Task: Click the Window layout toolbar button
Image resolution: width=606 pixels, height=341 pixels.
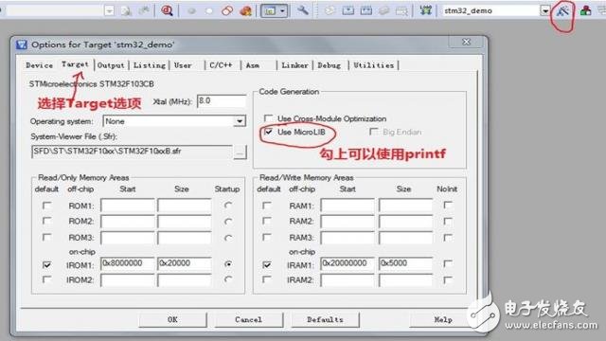Action: [270, 10]
